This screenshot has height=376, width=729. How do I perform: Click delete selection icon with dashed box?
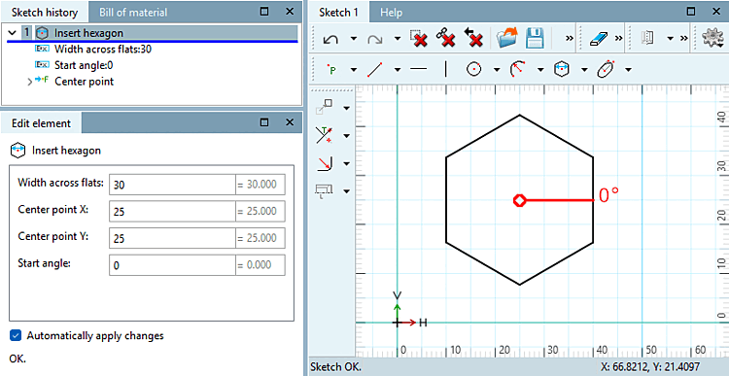pyautogui.click(x=418, y=38)
